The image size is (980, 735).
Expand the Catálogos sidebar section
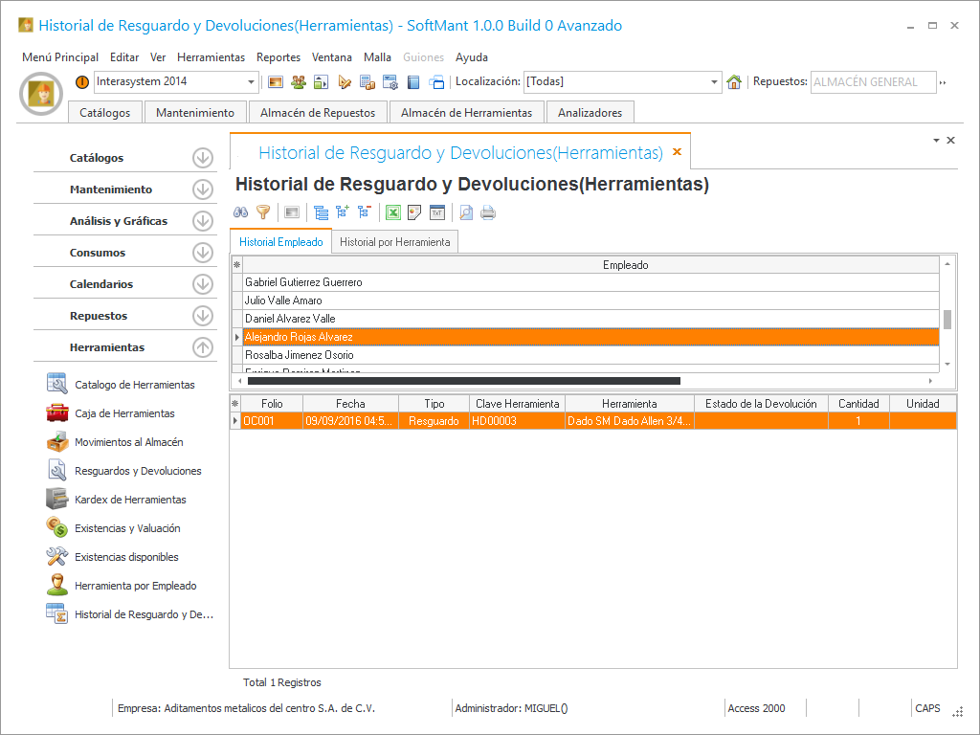(202, 158)
